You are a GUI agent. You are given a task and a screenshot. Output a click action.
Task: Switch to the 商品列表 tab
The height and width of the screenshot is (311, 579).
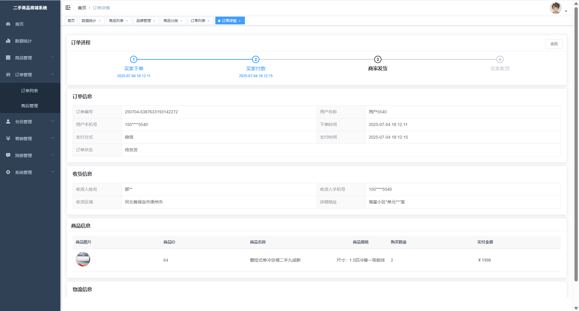116,20
